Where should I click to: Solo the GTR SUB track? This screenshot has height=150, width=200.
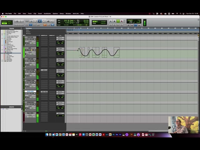coord(32,61)
